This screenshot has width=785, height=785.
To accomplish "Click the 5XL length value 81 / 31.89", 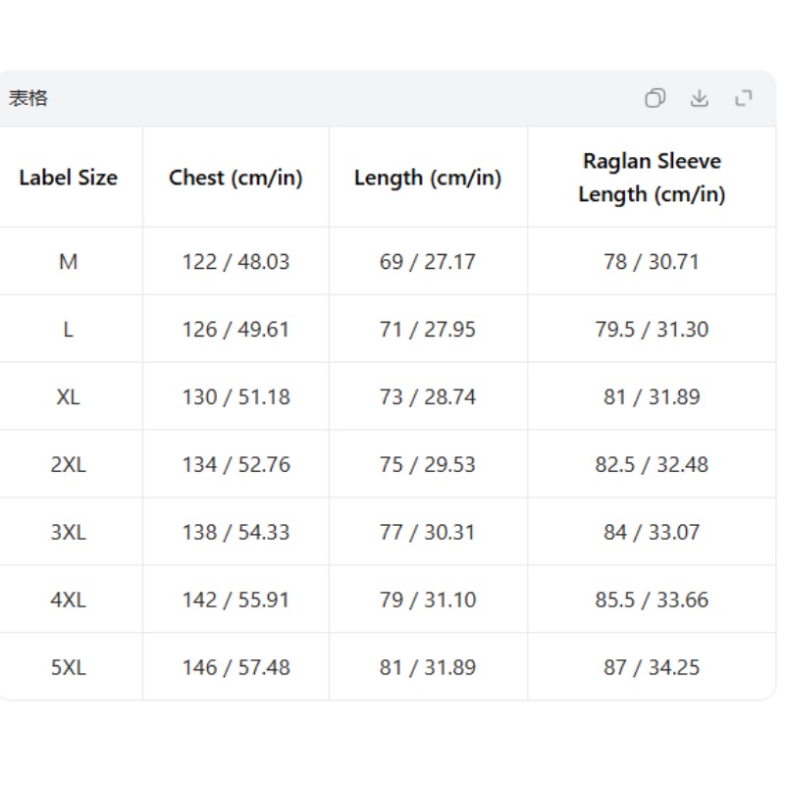I will coord(428,667).
